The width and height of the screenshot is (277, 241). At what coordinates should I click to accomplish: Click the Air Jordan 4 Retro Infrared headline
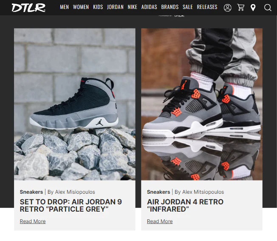click(185, 205)
